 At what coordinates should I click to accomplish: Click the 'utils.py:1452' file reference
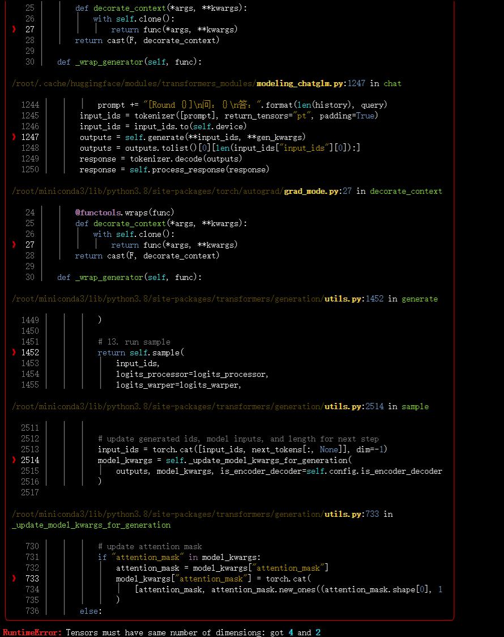pos(354,299)
